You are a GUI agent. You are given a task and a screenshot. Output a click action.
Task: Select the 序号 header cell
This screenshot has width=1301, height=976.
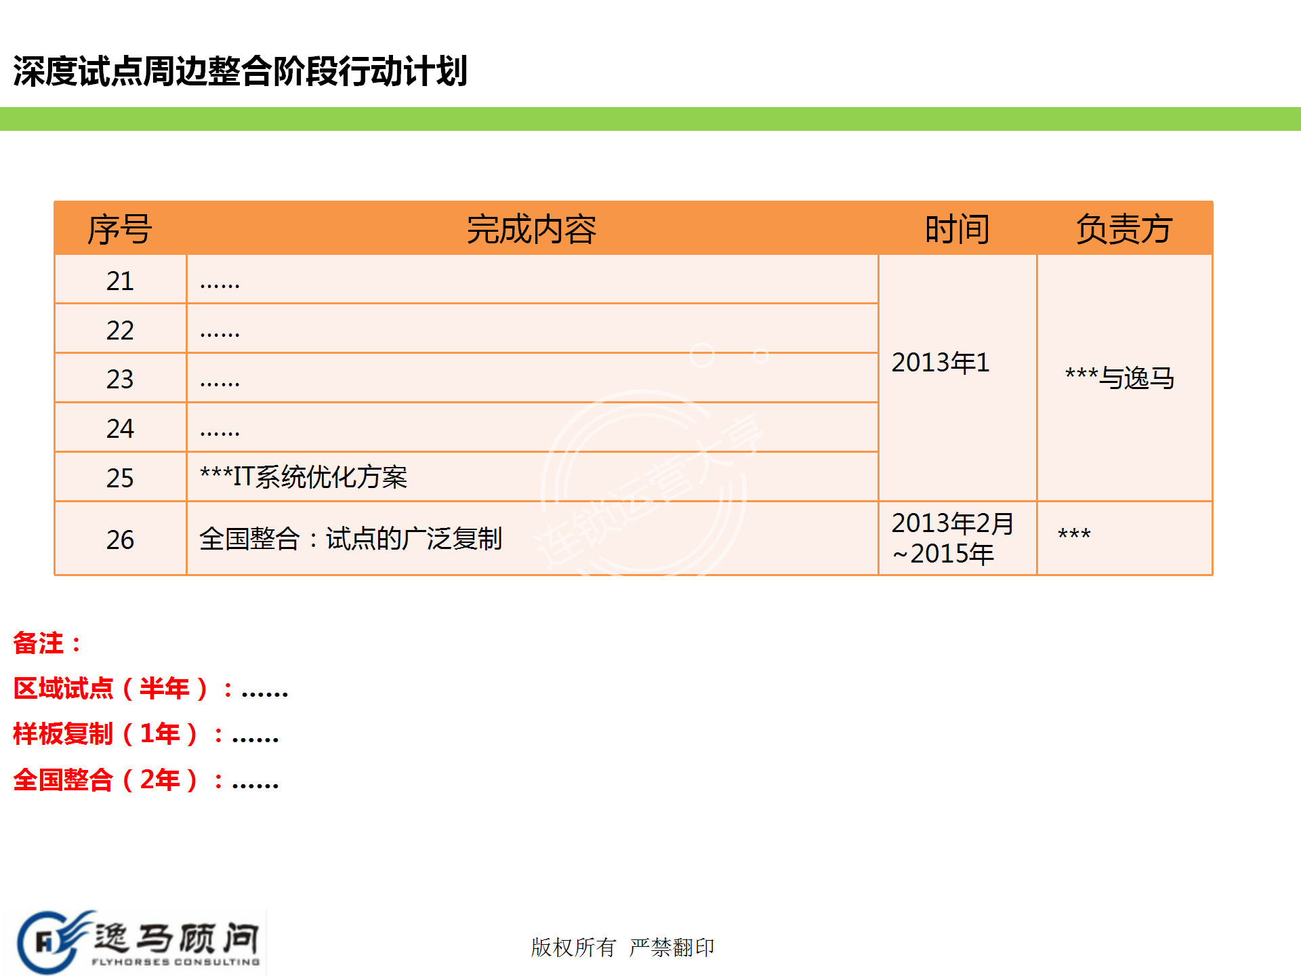(x=120, y=229)
